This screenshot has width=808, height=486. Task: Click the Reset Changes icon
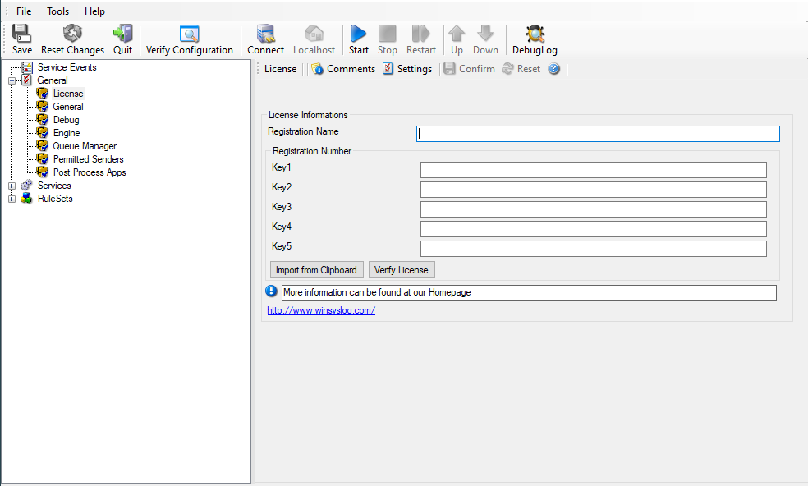pos(72,34)
